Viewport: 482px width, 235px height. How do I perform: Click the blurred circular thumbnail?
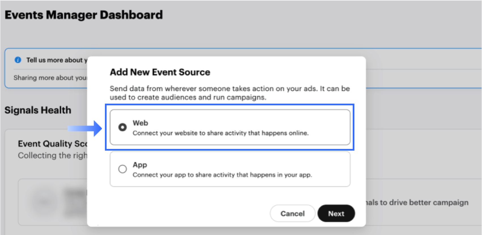coord(45,202)
